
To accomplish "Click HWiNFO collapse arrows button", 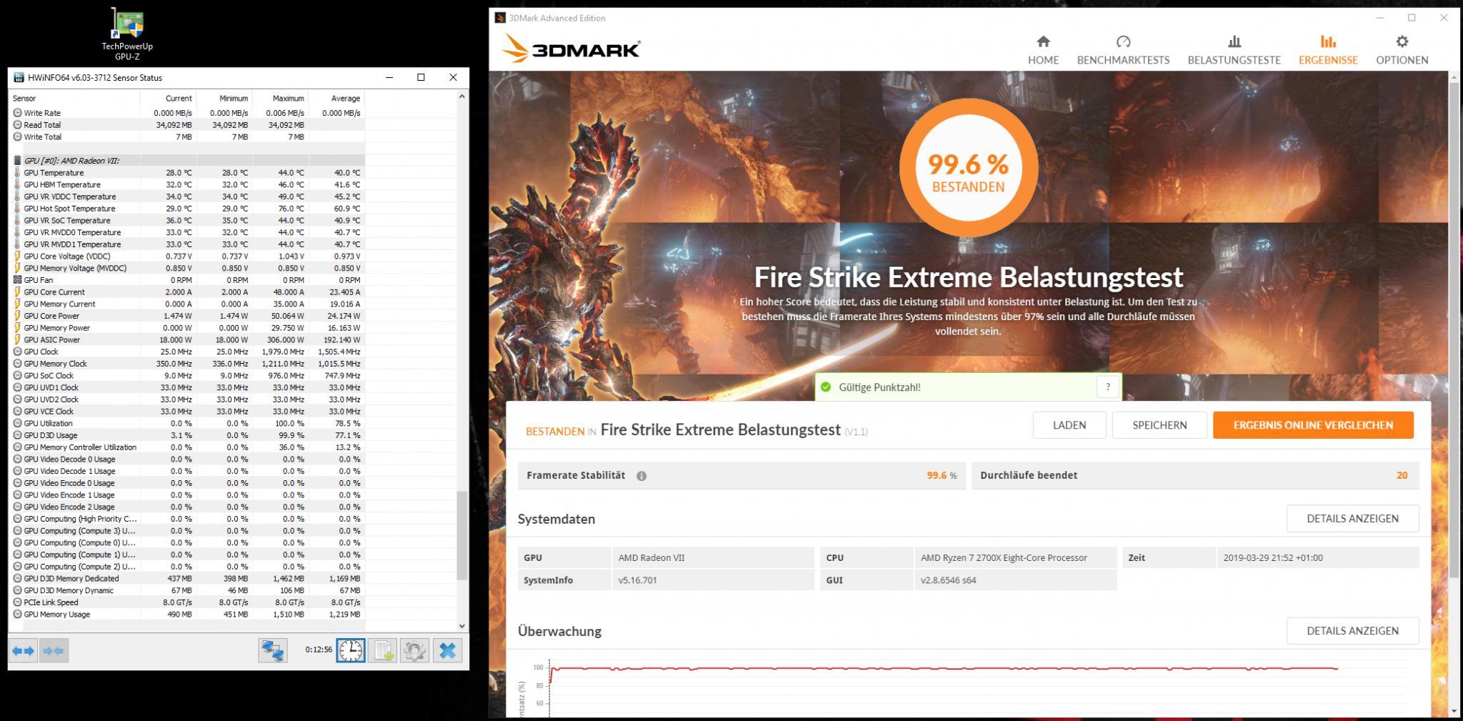I will tap(54, 650).
